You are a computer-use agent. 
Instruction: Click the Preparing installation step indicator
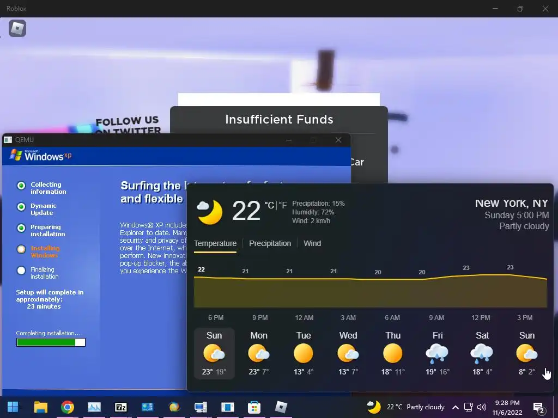click(x=21, y=228)
